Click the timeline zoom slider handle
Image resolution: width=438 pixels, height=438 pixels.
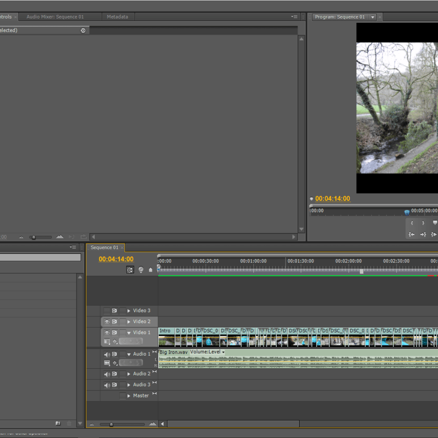click(x=111, y=424)
